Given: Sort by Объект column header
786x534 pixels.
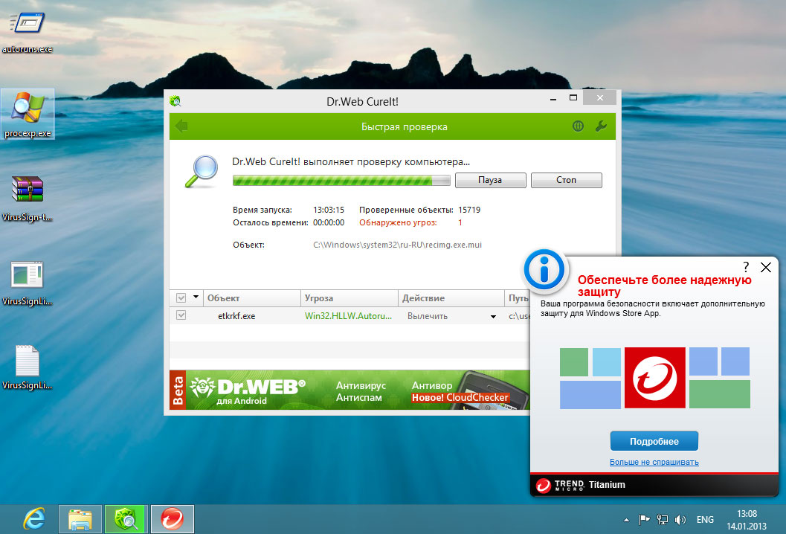Looking at the screenshot, I should pyautogui.click(x=252, y=297).
